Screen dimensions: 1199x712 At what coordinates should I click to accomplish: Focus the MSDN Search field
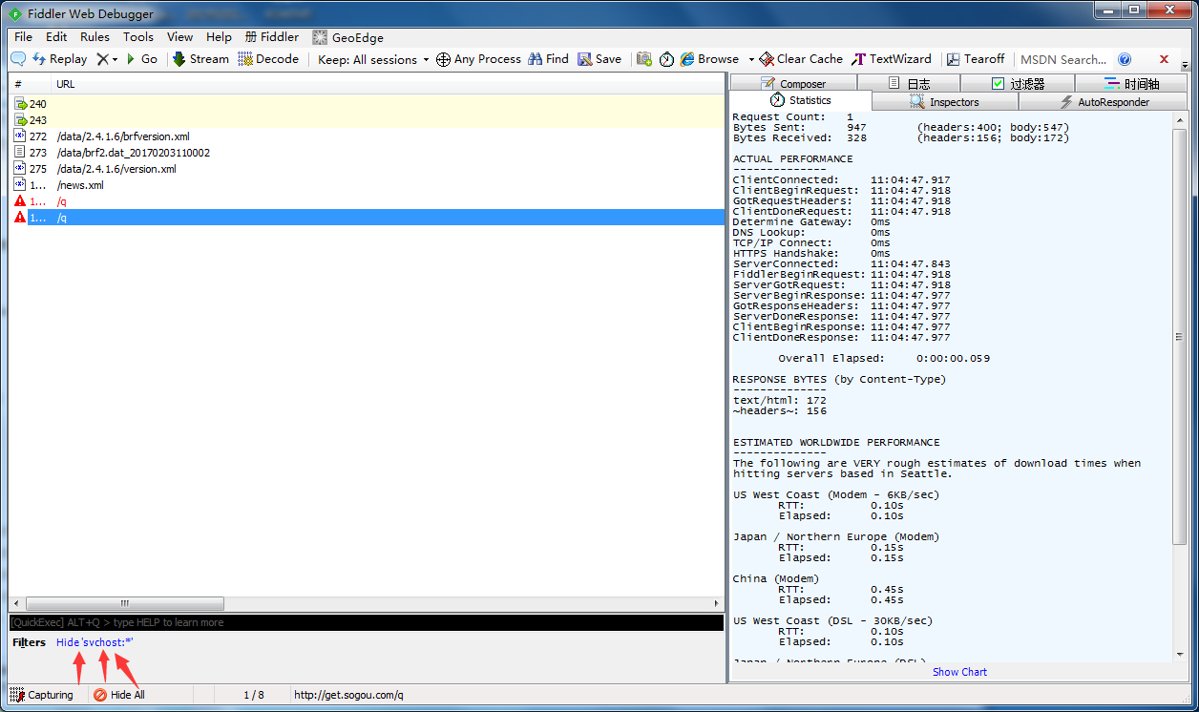tap(1063, 59)
